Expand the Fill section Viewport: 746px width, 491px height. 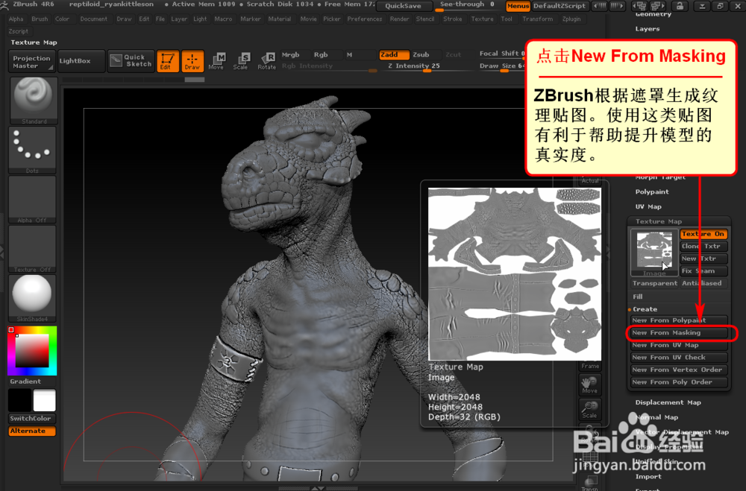[638, 297]
